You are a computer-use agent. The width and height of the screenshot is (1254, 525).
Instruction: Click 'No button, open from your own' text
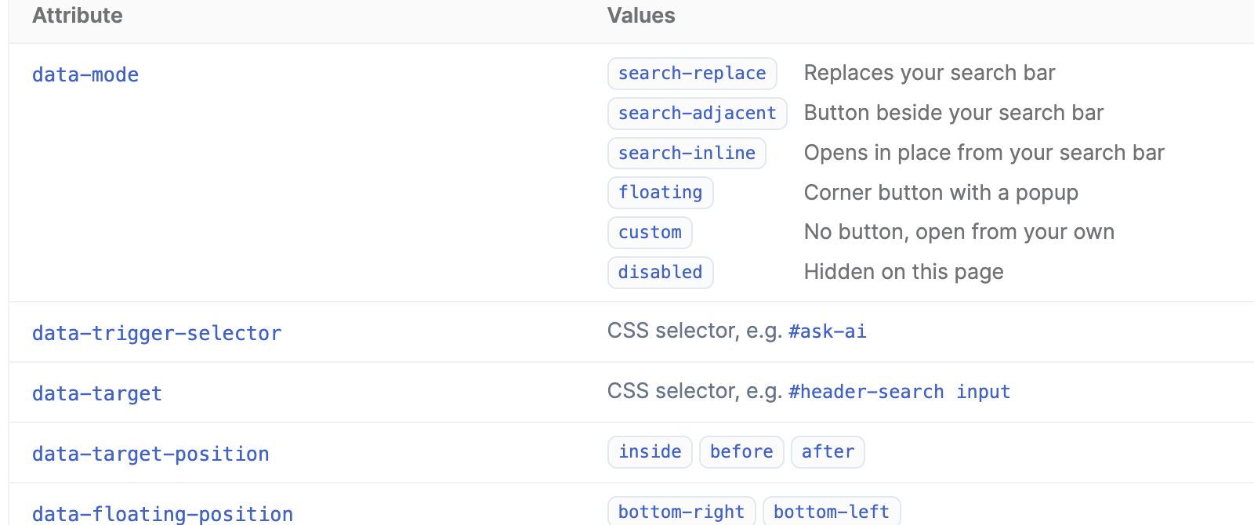click(x=959, y=232)
